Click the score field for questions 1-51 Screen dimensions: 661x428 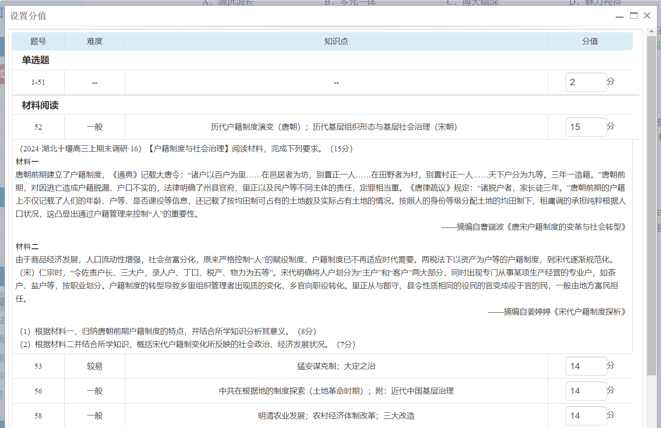pyautogui.click(x=585, y=82)
